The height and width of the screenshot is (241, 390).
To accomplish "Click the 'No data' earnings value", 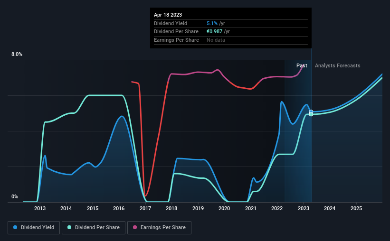I will click(x=216, y=40).
